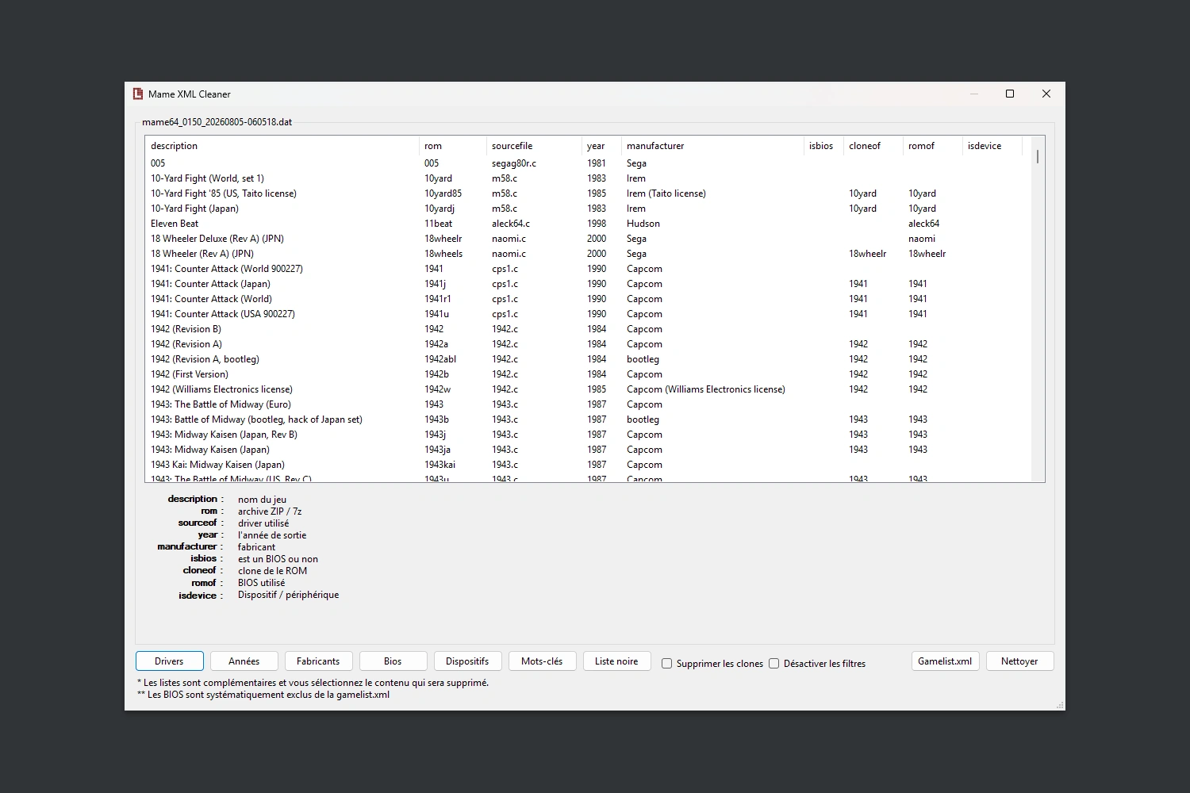The width and height of the screenshot is (1190, 793).
Task: Click the Nettoyer button
Action: 1019,661
